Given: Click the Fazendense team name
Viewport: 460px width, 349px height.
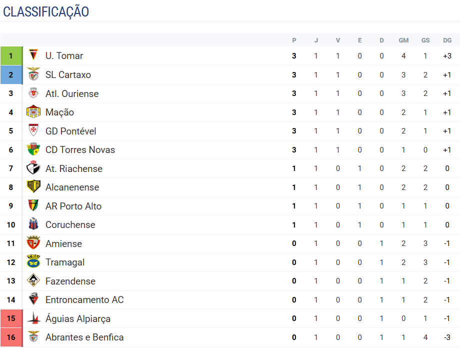Looking at the screenshot, I should [x=70, y=281].
